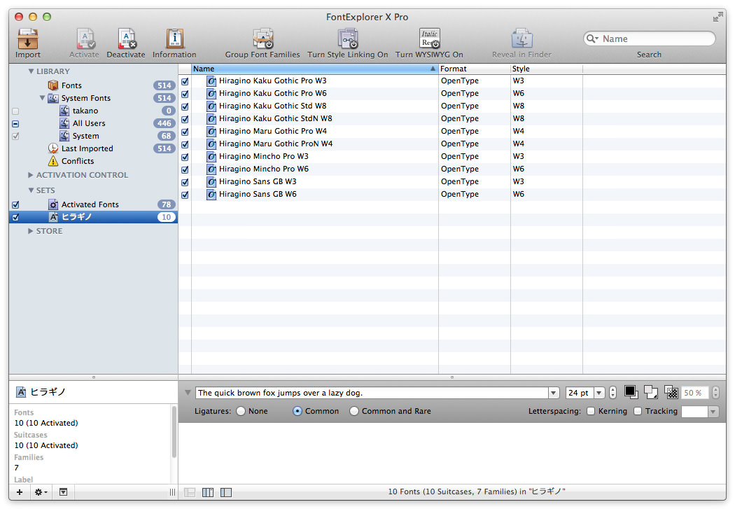Toggle checkbox for Hiragino Kaku Gothic Std W8
Screen dimensions: 735x509
point(185,106)
